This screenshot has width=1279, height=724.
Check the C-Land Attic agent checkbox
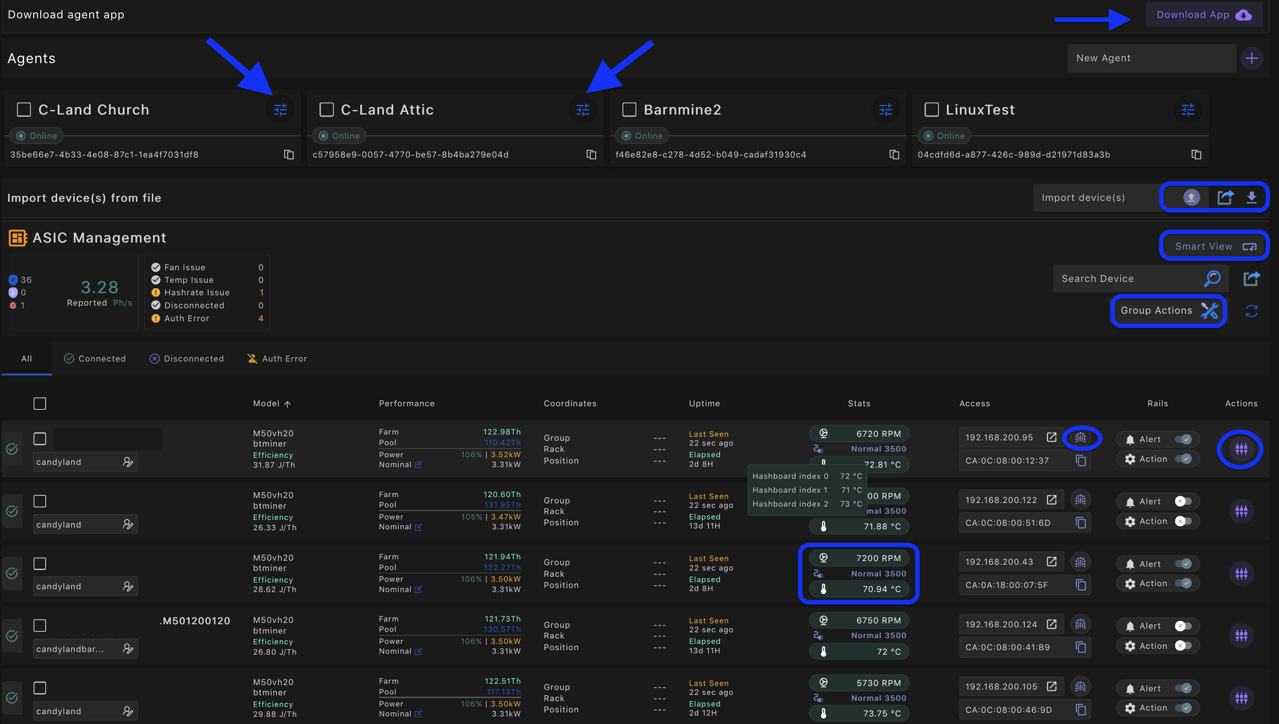tap(327, 109)
